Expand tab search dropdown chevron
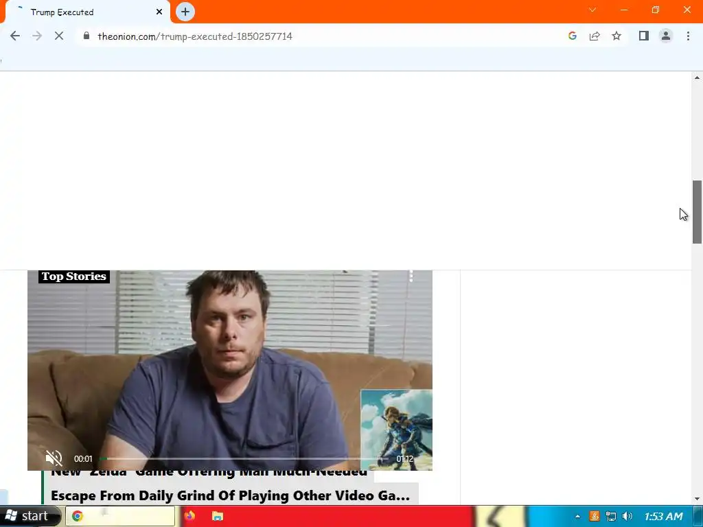The image size is (703, 527). [592, 10]
